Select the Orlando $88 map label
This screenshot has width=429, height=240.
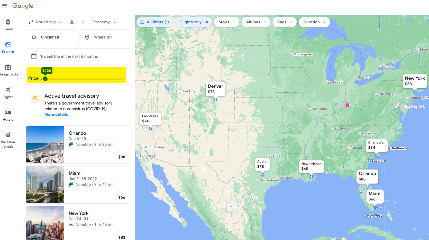(367, 176)
